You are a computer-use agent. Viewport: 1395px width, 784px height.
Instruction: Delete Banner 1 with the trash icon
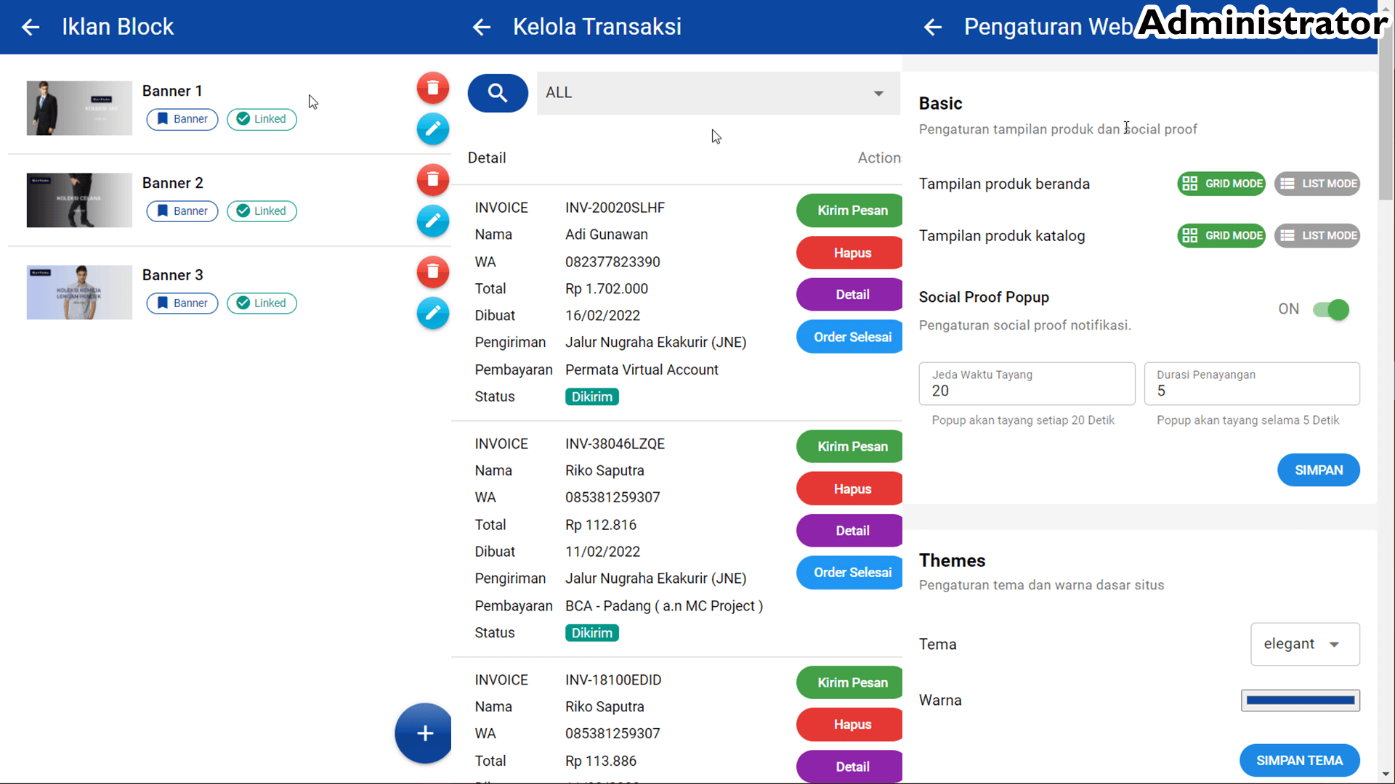tap(432, 89)
